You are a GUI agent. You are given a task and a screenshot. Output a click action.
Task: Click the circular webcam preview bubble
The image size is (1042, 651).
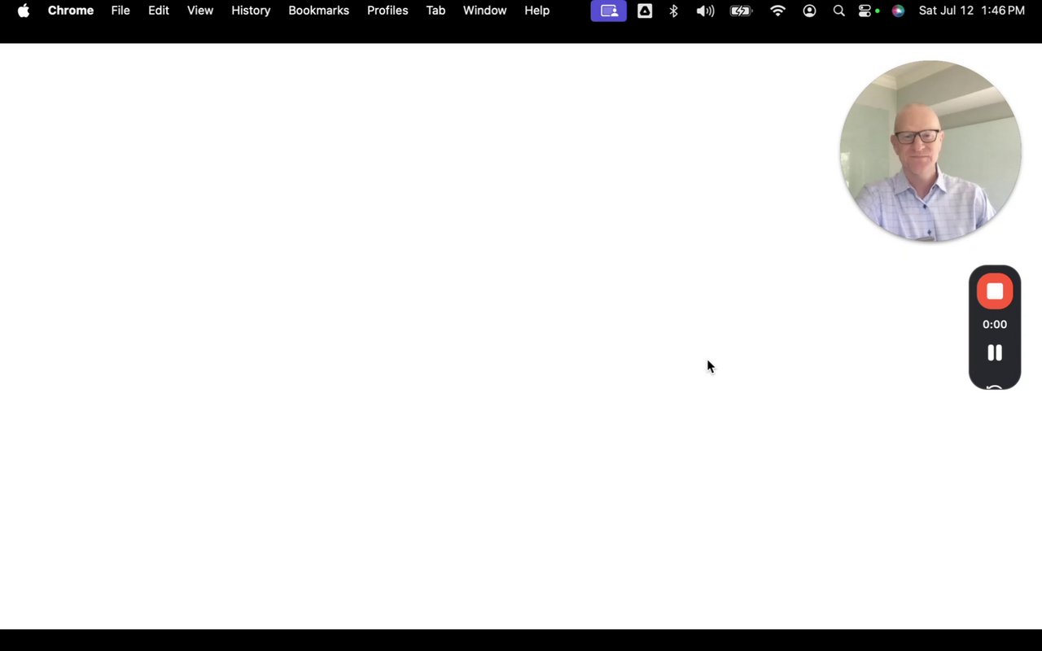(930, 151)
